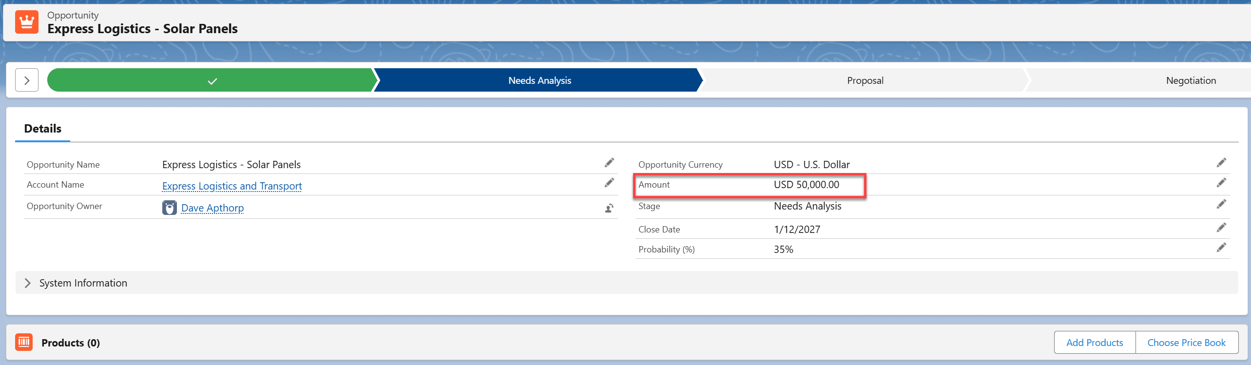The width and height of the screenshot is (1251, 365).
Task: Edit Account Name with pencil icon
Action: coord(609,183)
